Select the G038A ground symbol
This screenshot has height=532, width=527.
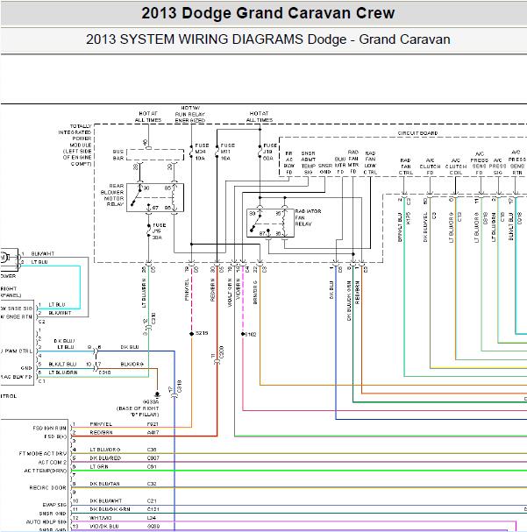[x=157, y=395]
